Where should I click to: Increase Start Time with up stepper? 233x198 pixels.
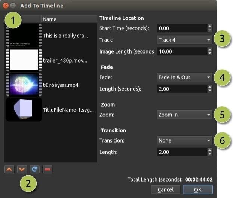pos(210,26)
